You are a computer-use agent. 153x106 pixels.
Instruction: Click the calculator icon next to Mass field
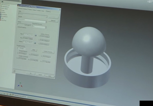tap(36, 36)
